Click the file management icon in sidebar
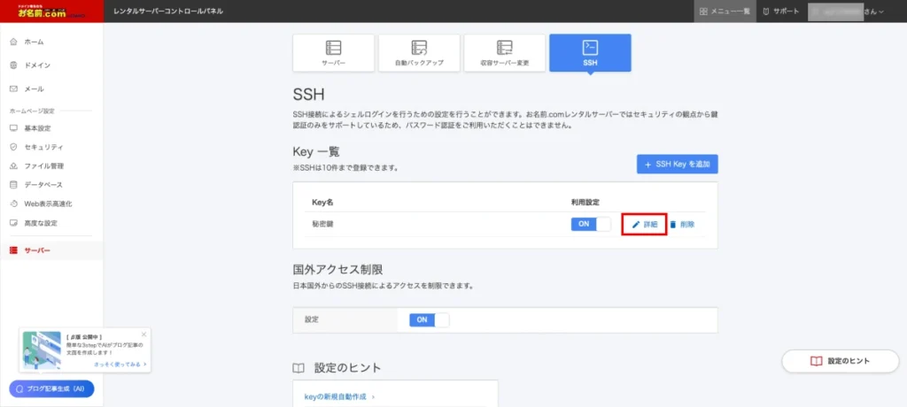 [13, 166]
